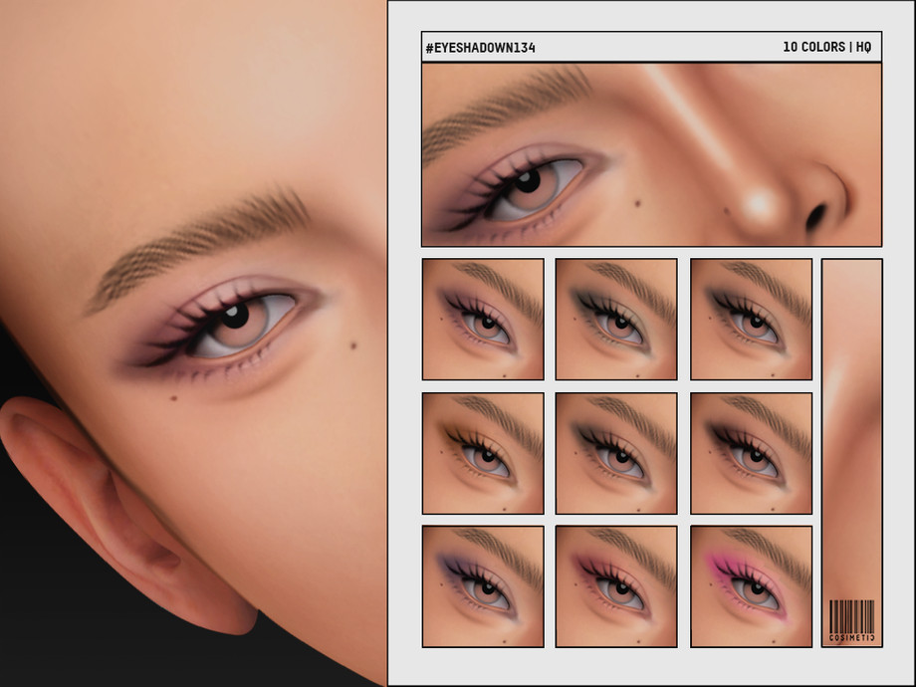This screenshot has width=916, height=687.
Task: Click the mole beside the large left eye
Action: (x=353, y=346)
